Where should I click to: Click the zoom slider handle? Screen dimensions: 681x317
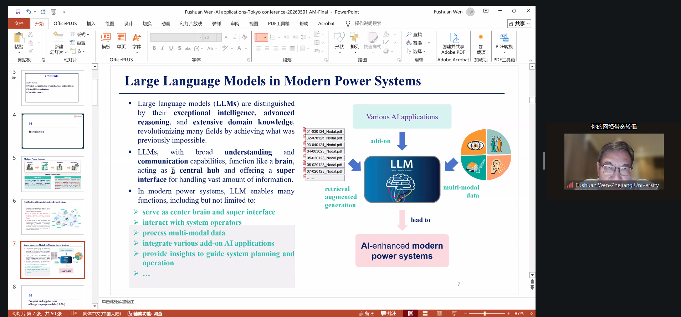click(485, 313)
